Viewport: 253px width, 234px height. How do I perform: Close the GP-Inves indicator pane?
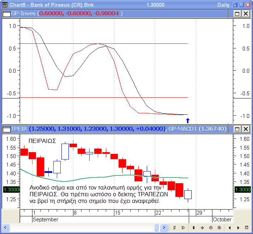coord(245,13)
